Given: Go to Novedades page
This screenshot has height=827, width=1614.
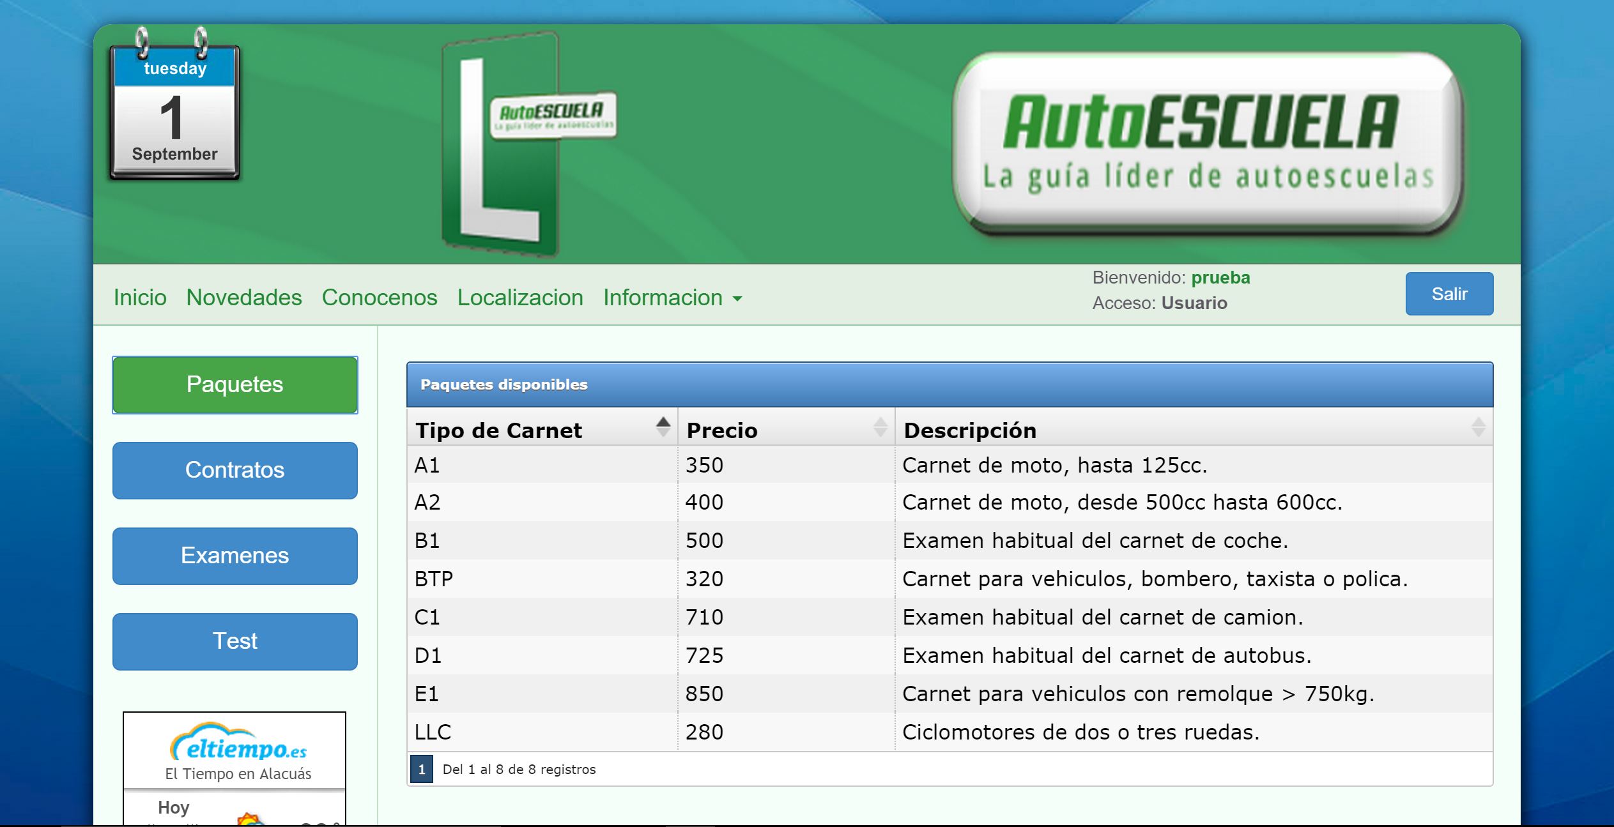Looking at the screenshot, I should (244, 298).
